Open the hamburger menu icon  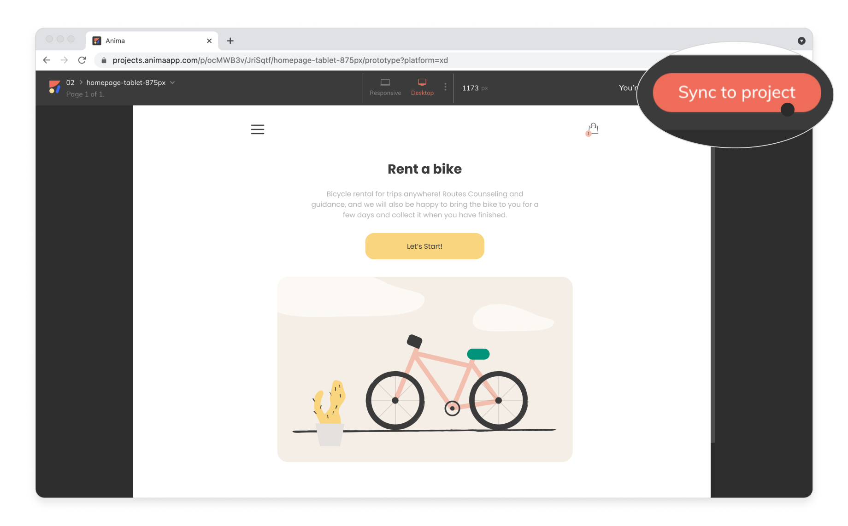click(x=258, y=129)
